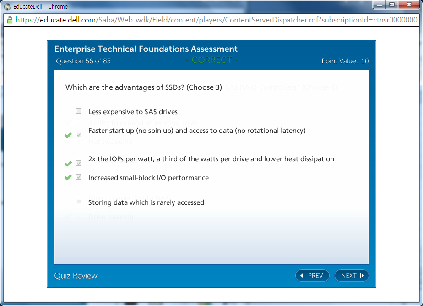
Task: Click the Quiz Review label
Action: [x=76, y=275]
